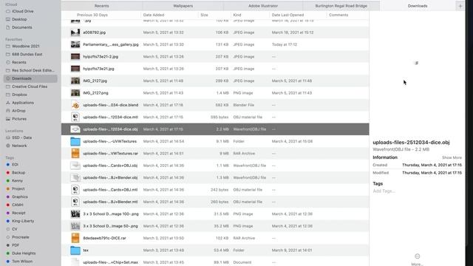Select the tex folder icon
473x266 pixels.
click(75, 250)
